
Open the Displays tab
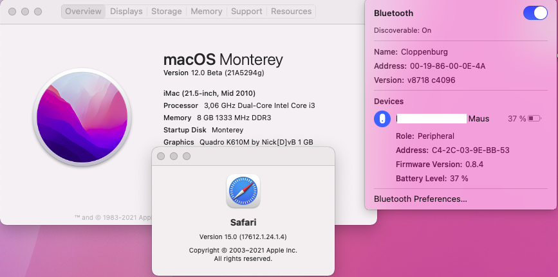[126, 12]
